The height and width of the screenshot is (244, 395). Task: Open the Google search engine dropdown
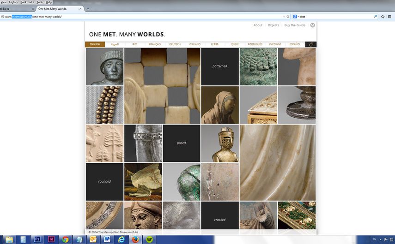pyautogui.click(x=296, y=17)
